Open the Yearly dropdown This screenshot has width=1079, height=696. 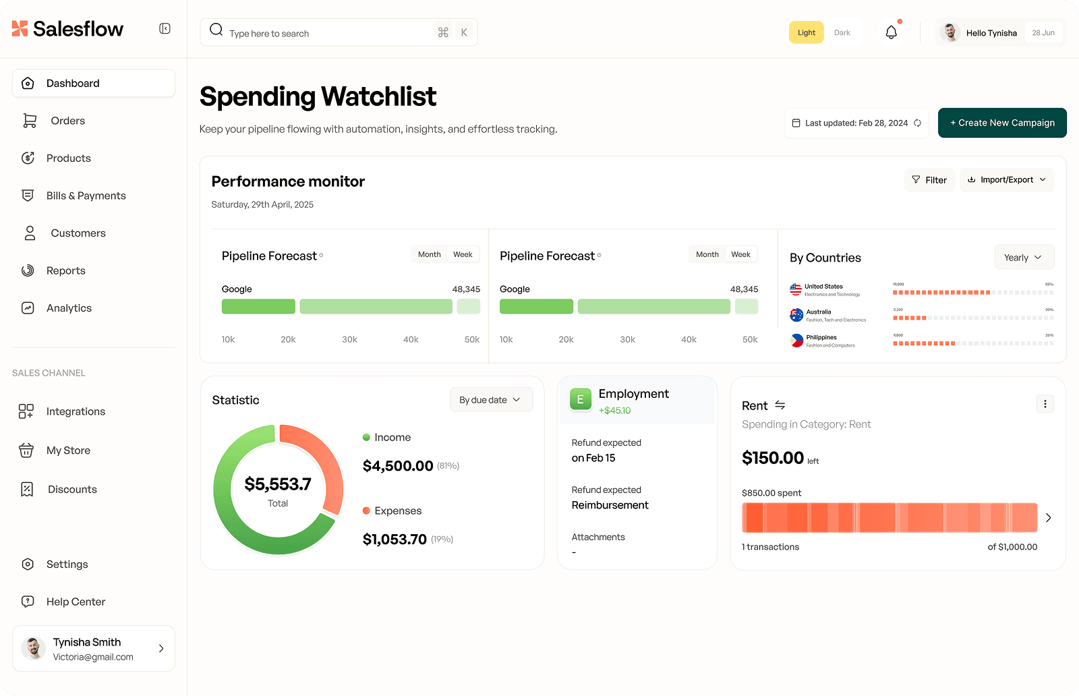[x=1024, y=257]
